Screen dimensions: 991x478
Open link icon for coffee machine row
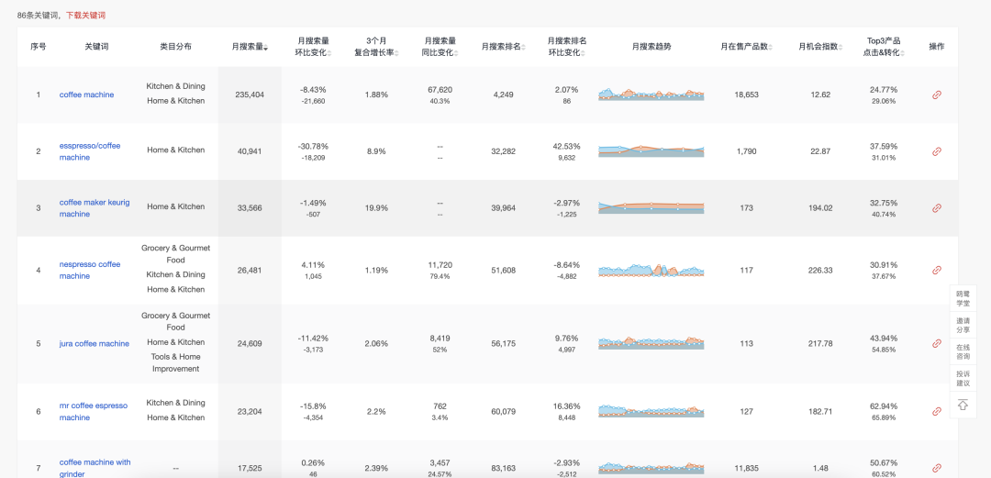(x=937, y=94)
